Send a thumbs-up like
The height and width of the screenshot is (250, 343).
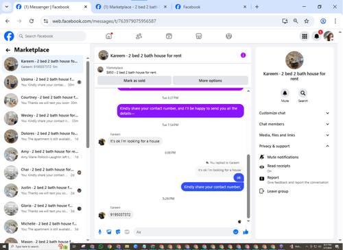coord(246,232)
